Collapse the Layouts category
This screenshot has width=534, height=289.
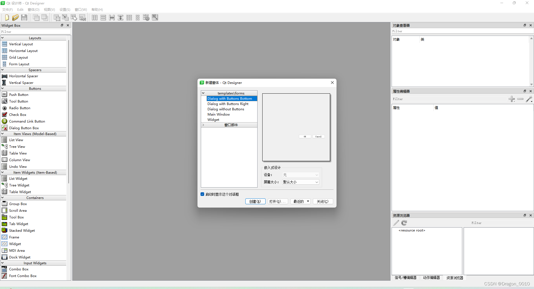pyautogui.click(x=3, y=38)
